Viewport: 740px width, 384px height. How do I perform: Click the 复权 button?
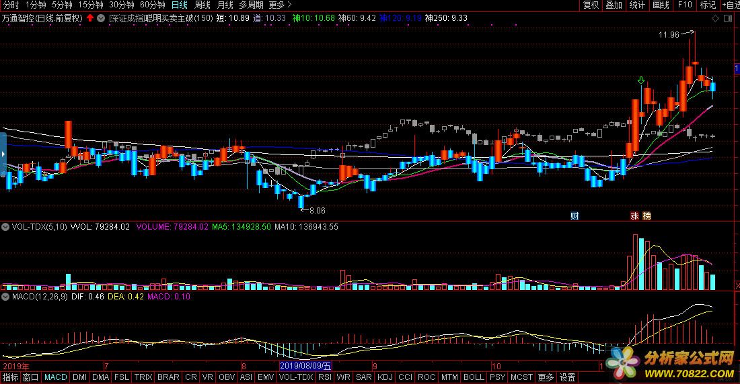click(x=591, y=5)
